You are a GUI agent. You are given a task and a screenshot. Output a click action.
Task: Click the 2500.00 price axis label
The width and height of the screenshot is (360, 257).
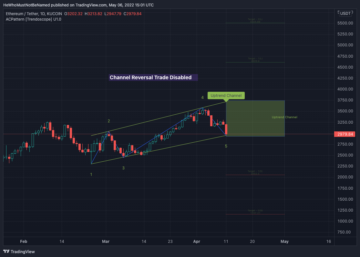[x=345, y=155]
